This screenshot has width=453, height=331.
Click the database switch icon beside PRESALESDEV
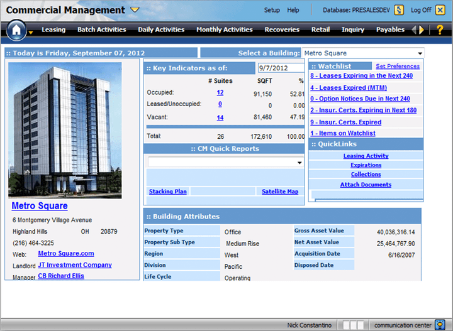[x=398, y=10]
